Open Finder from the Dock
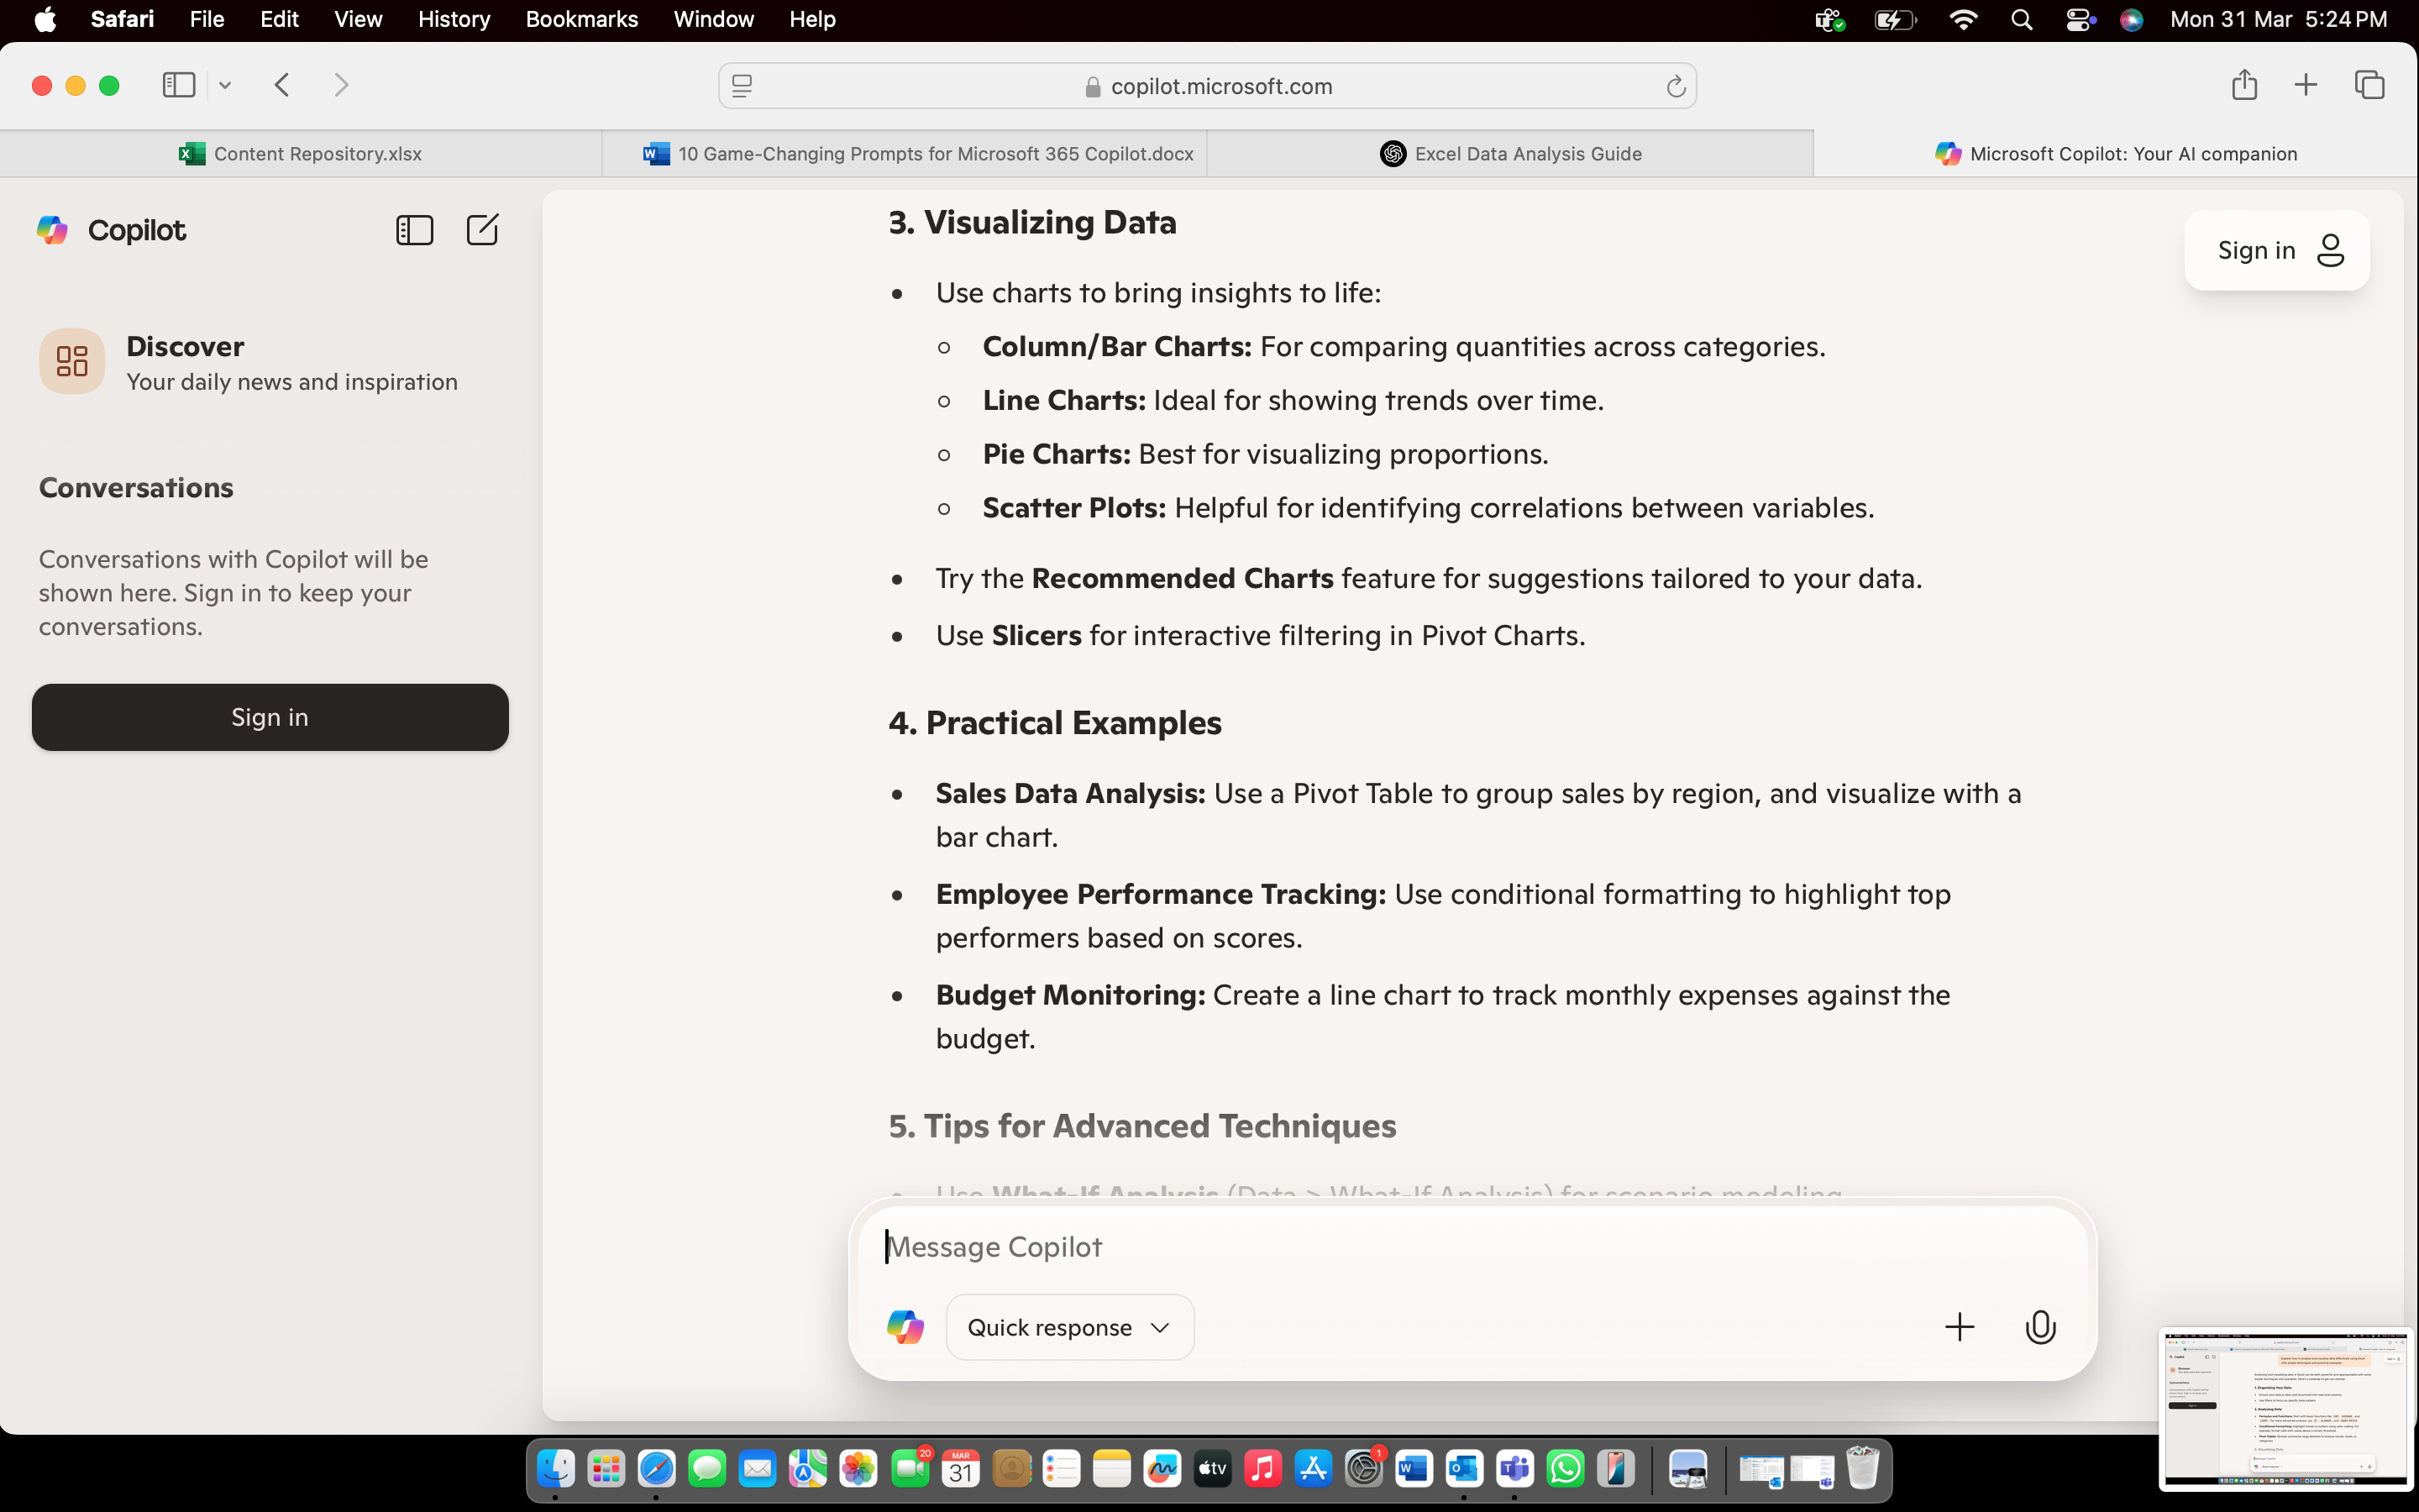Image resolution: width=2419 pixels, height=1512 pixels. click(556, 1469)
